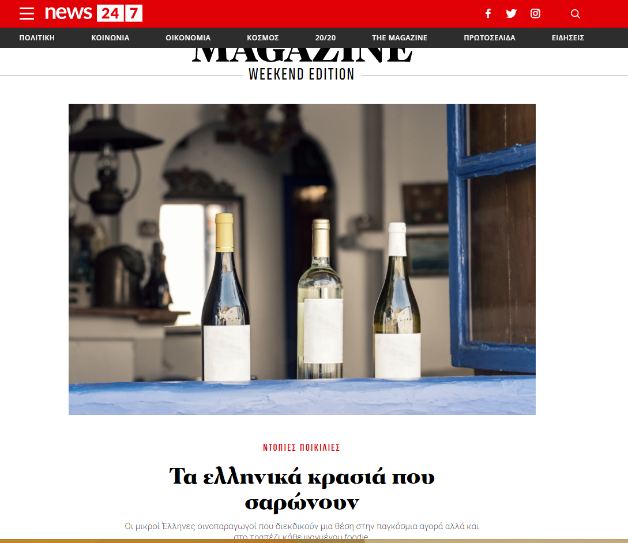Click the search magnifier icon
This screenshot has height=543, width=628.
coord(575,14)
